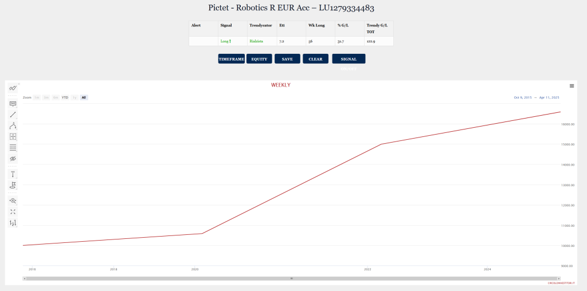Edit the end date Apr 11, 2025
587x291 pixels.
(x=549, y=97)
